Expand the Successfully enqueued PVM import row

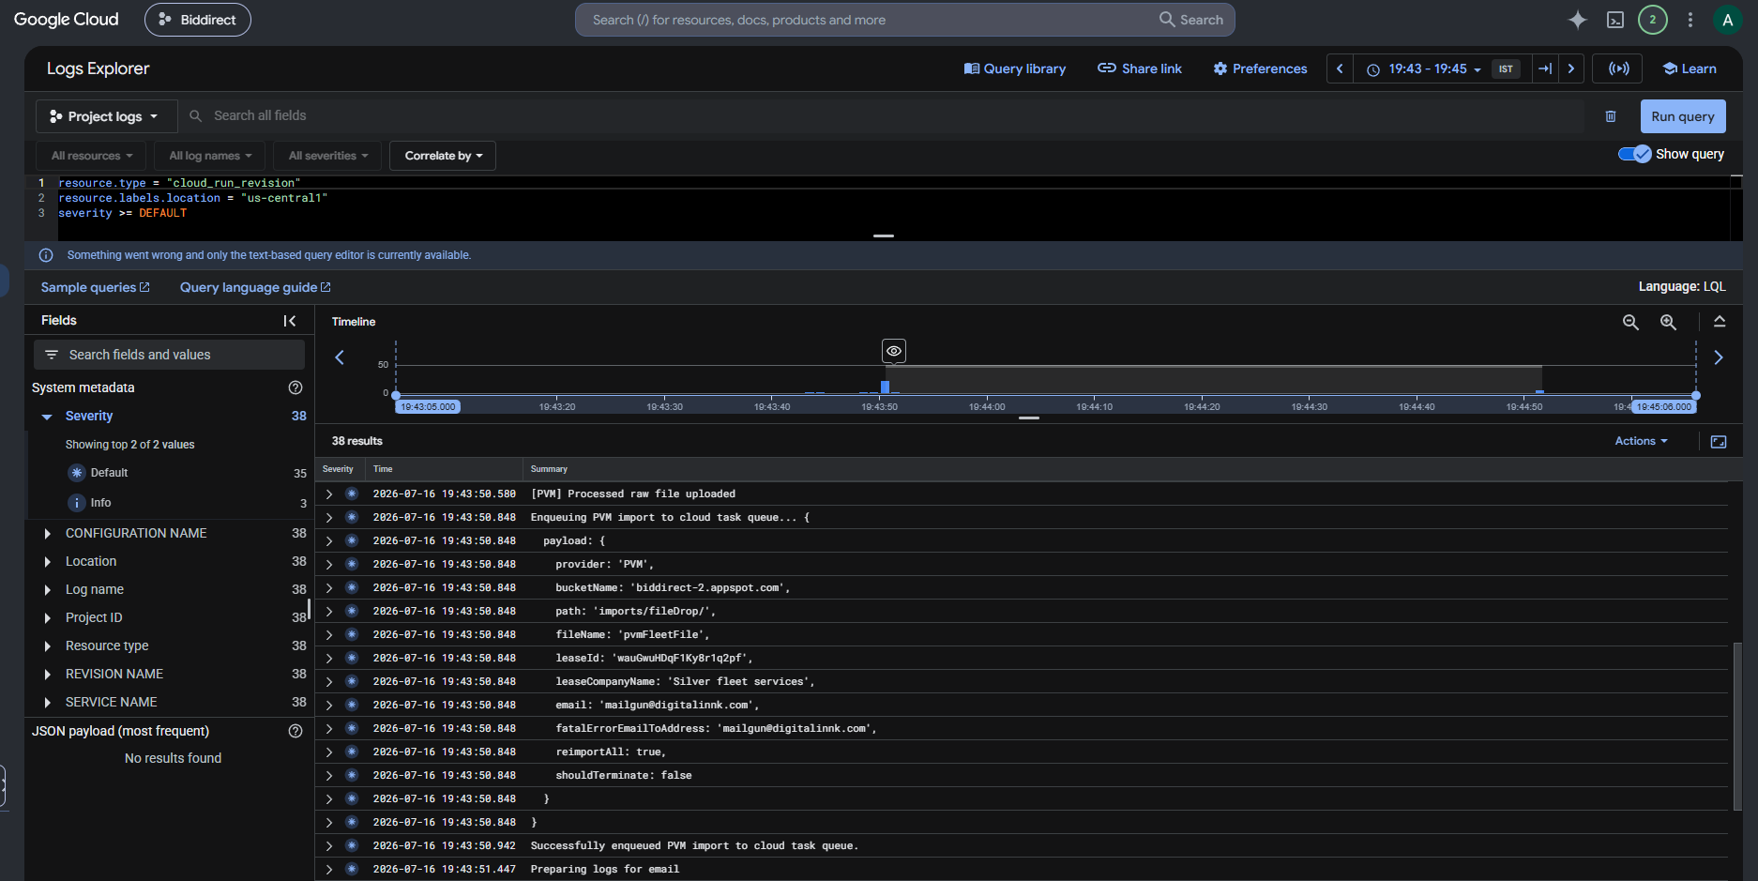click(x=329, y=845)
